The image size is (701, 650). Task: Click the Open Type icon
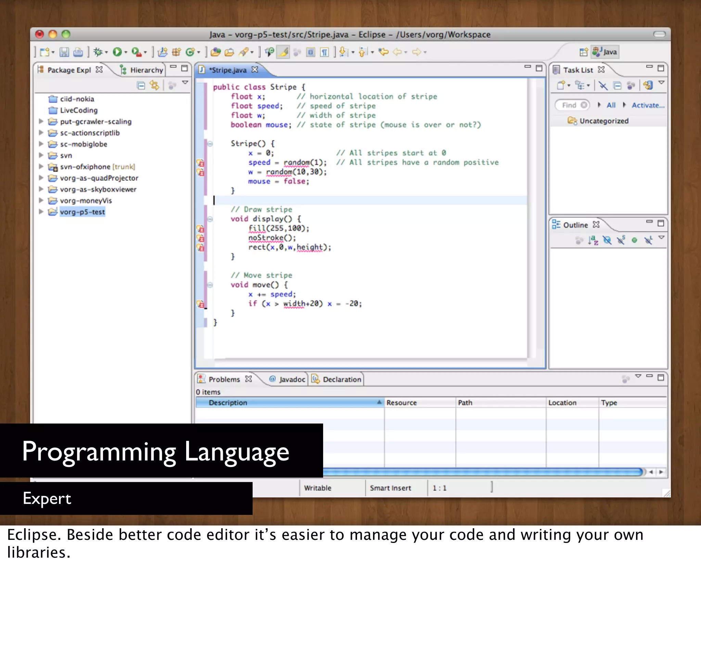pyautogui.click(x=215, y=52)
